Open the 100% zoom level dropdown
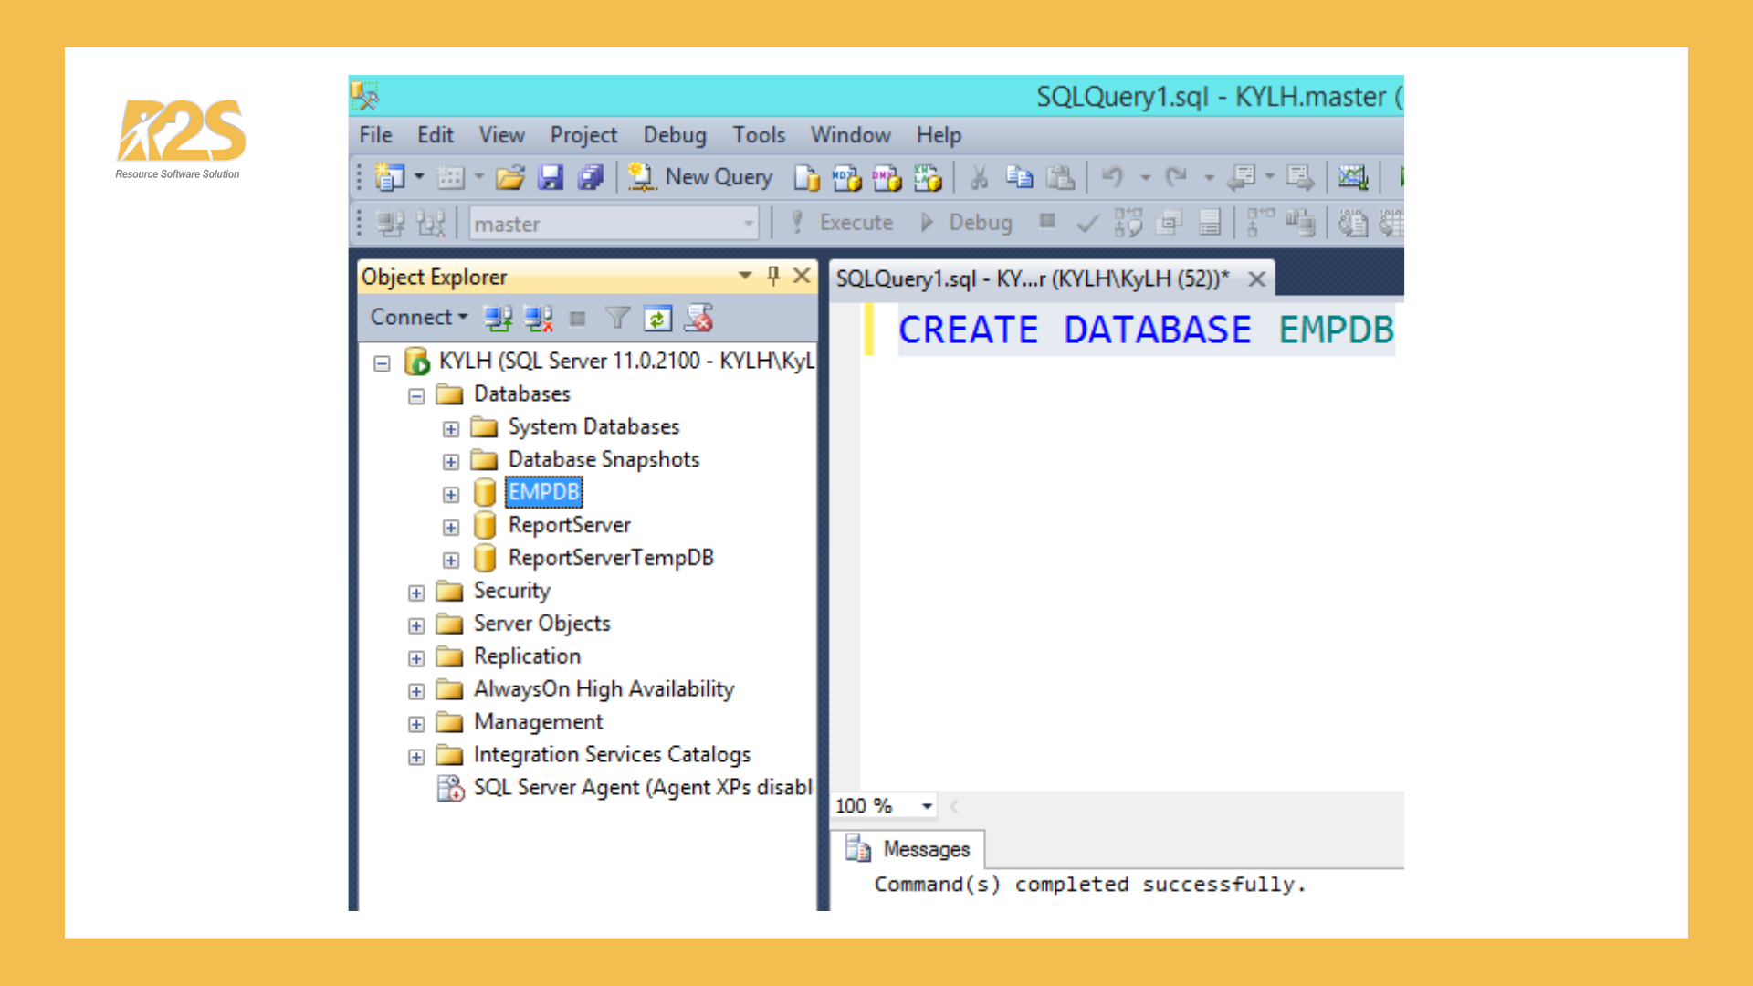The height and width of the screenshot is (986, 1753). [927, 805]
